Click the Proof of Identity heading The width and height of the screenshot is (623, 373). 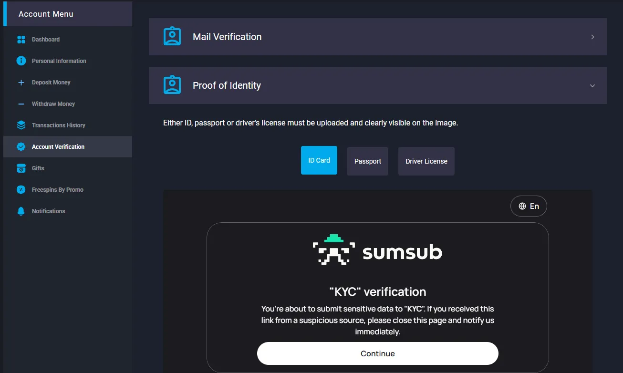(x=227, y=85)
